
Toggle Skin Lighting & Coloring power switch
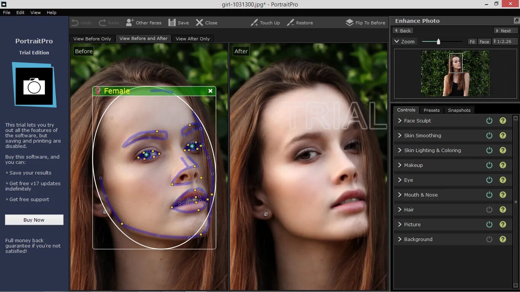[x=489, y=150]
